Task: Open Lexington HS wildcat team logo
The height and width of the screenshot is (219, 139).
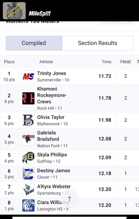Action: [x=28, y=205]
